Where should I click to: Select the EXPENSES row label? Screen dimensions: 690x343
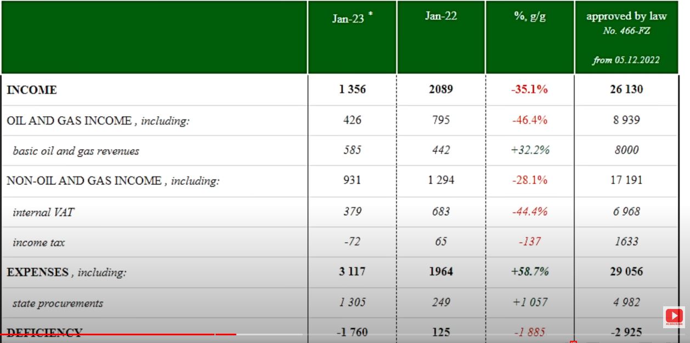coord(38,272)
